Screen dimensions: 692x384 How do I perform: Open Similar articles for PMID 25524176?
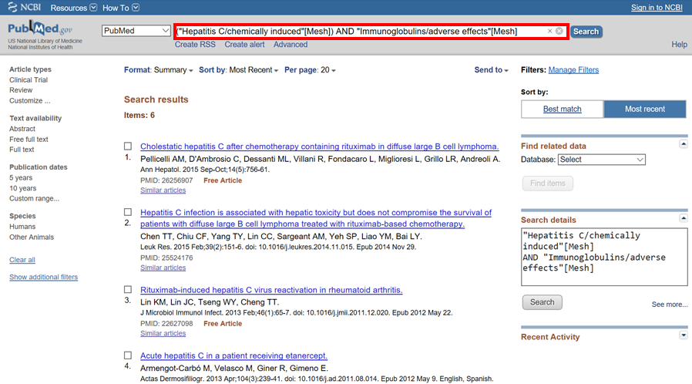click(163, 268)
